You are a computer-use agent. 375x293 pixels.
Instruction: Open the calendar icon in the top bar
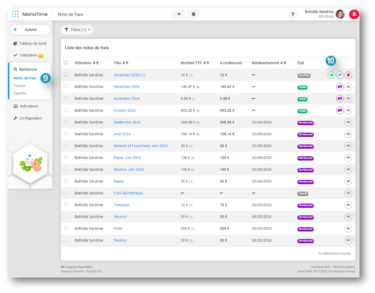[x=193, y=14]
